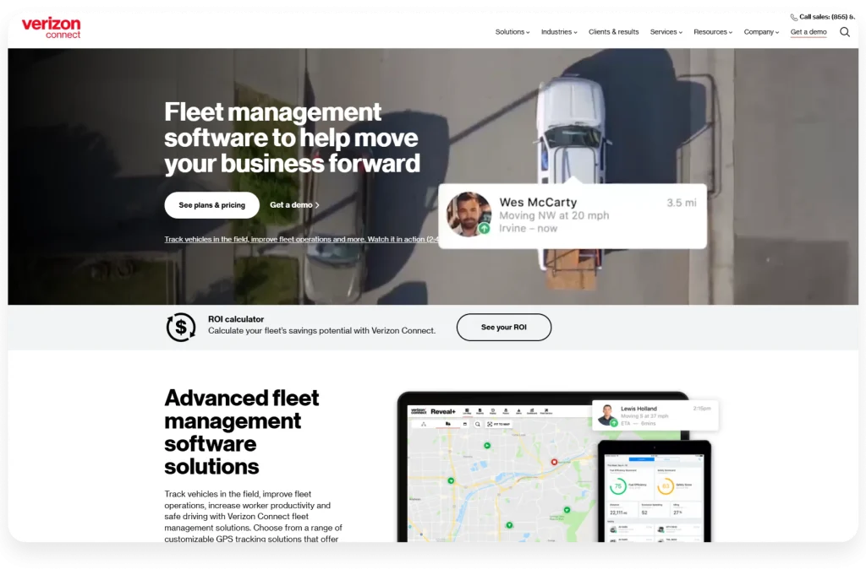
Task: Click the dashboard on the small tablet
Action: [654, 498]
